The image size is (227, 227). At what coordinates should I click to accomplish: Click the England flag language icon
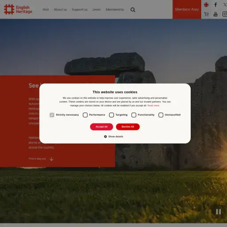click(206, 5)
